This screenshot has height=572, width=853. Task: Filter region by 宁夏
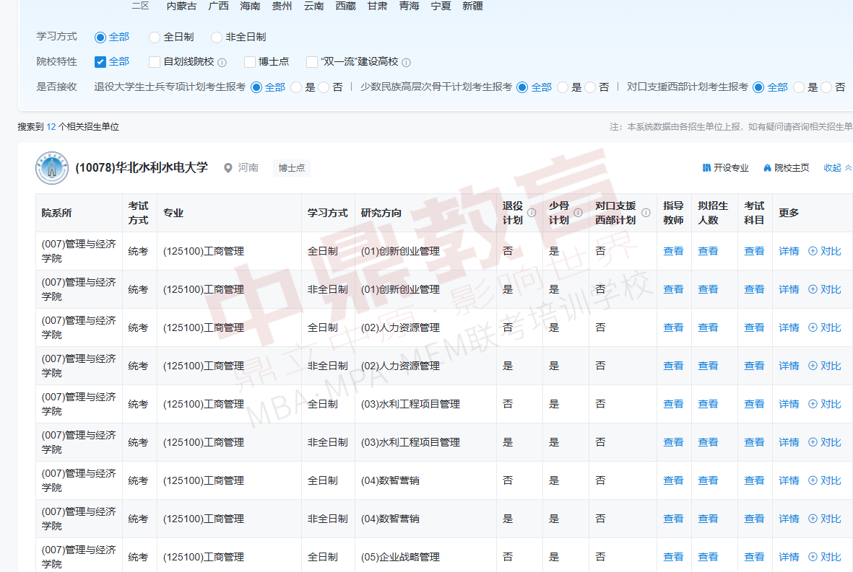click(441, 6)
